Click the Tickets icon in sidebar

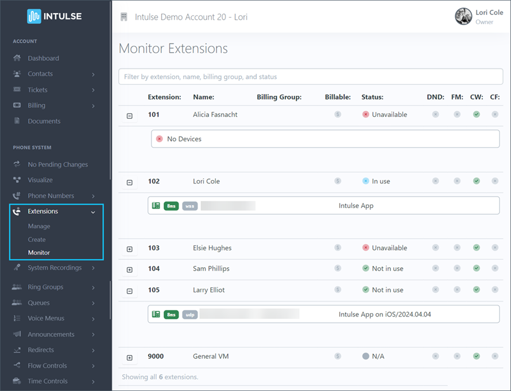click(17, 89)
